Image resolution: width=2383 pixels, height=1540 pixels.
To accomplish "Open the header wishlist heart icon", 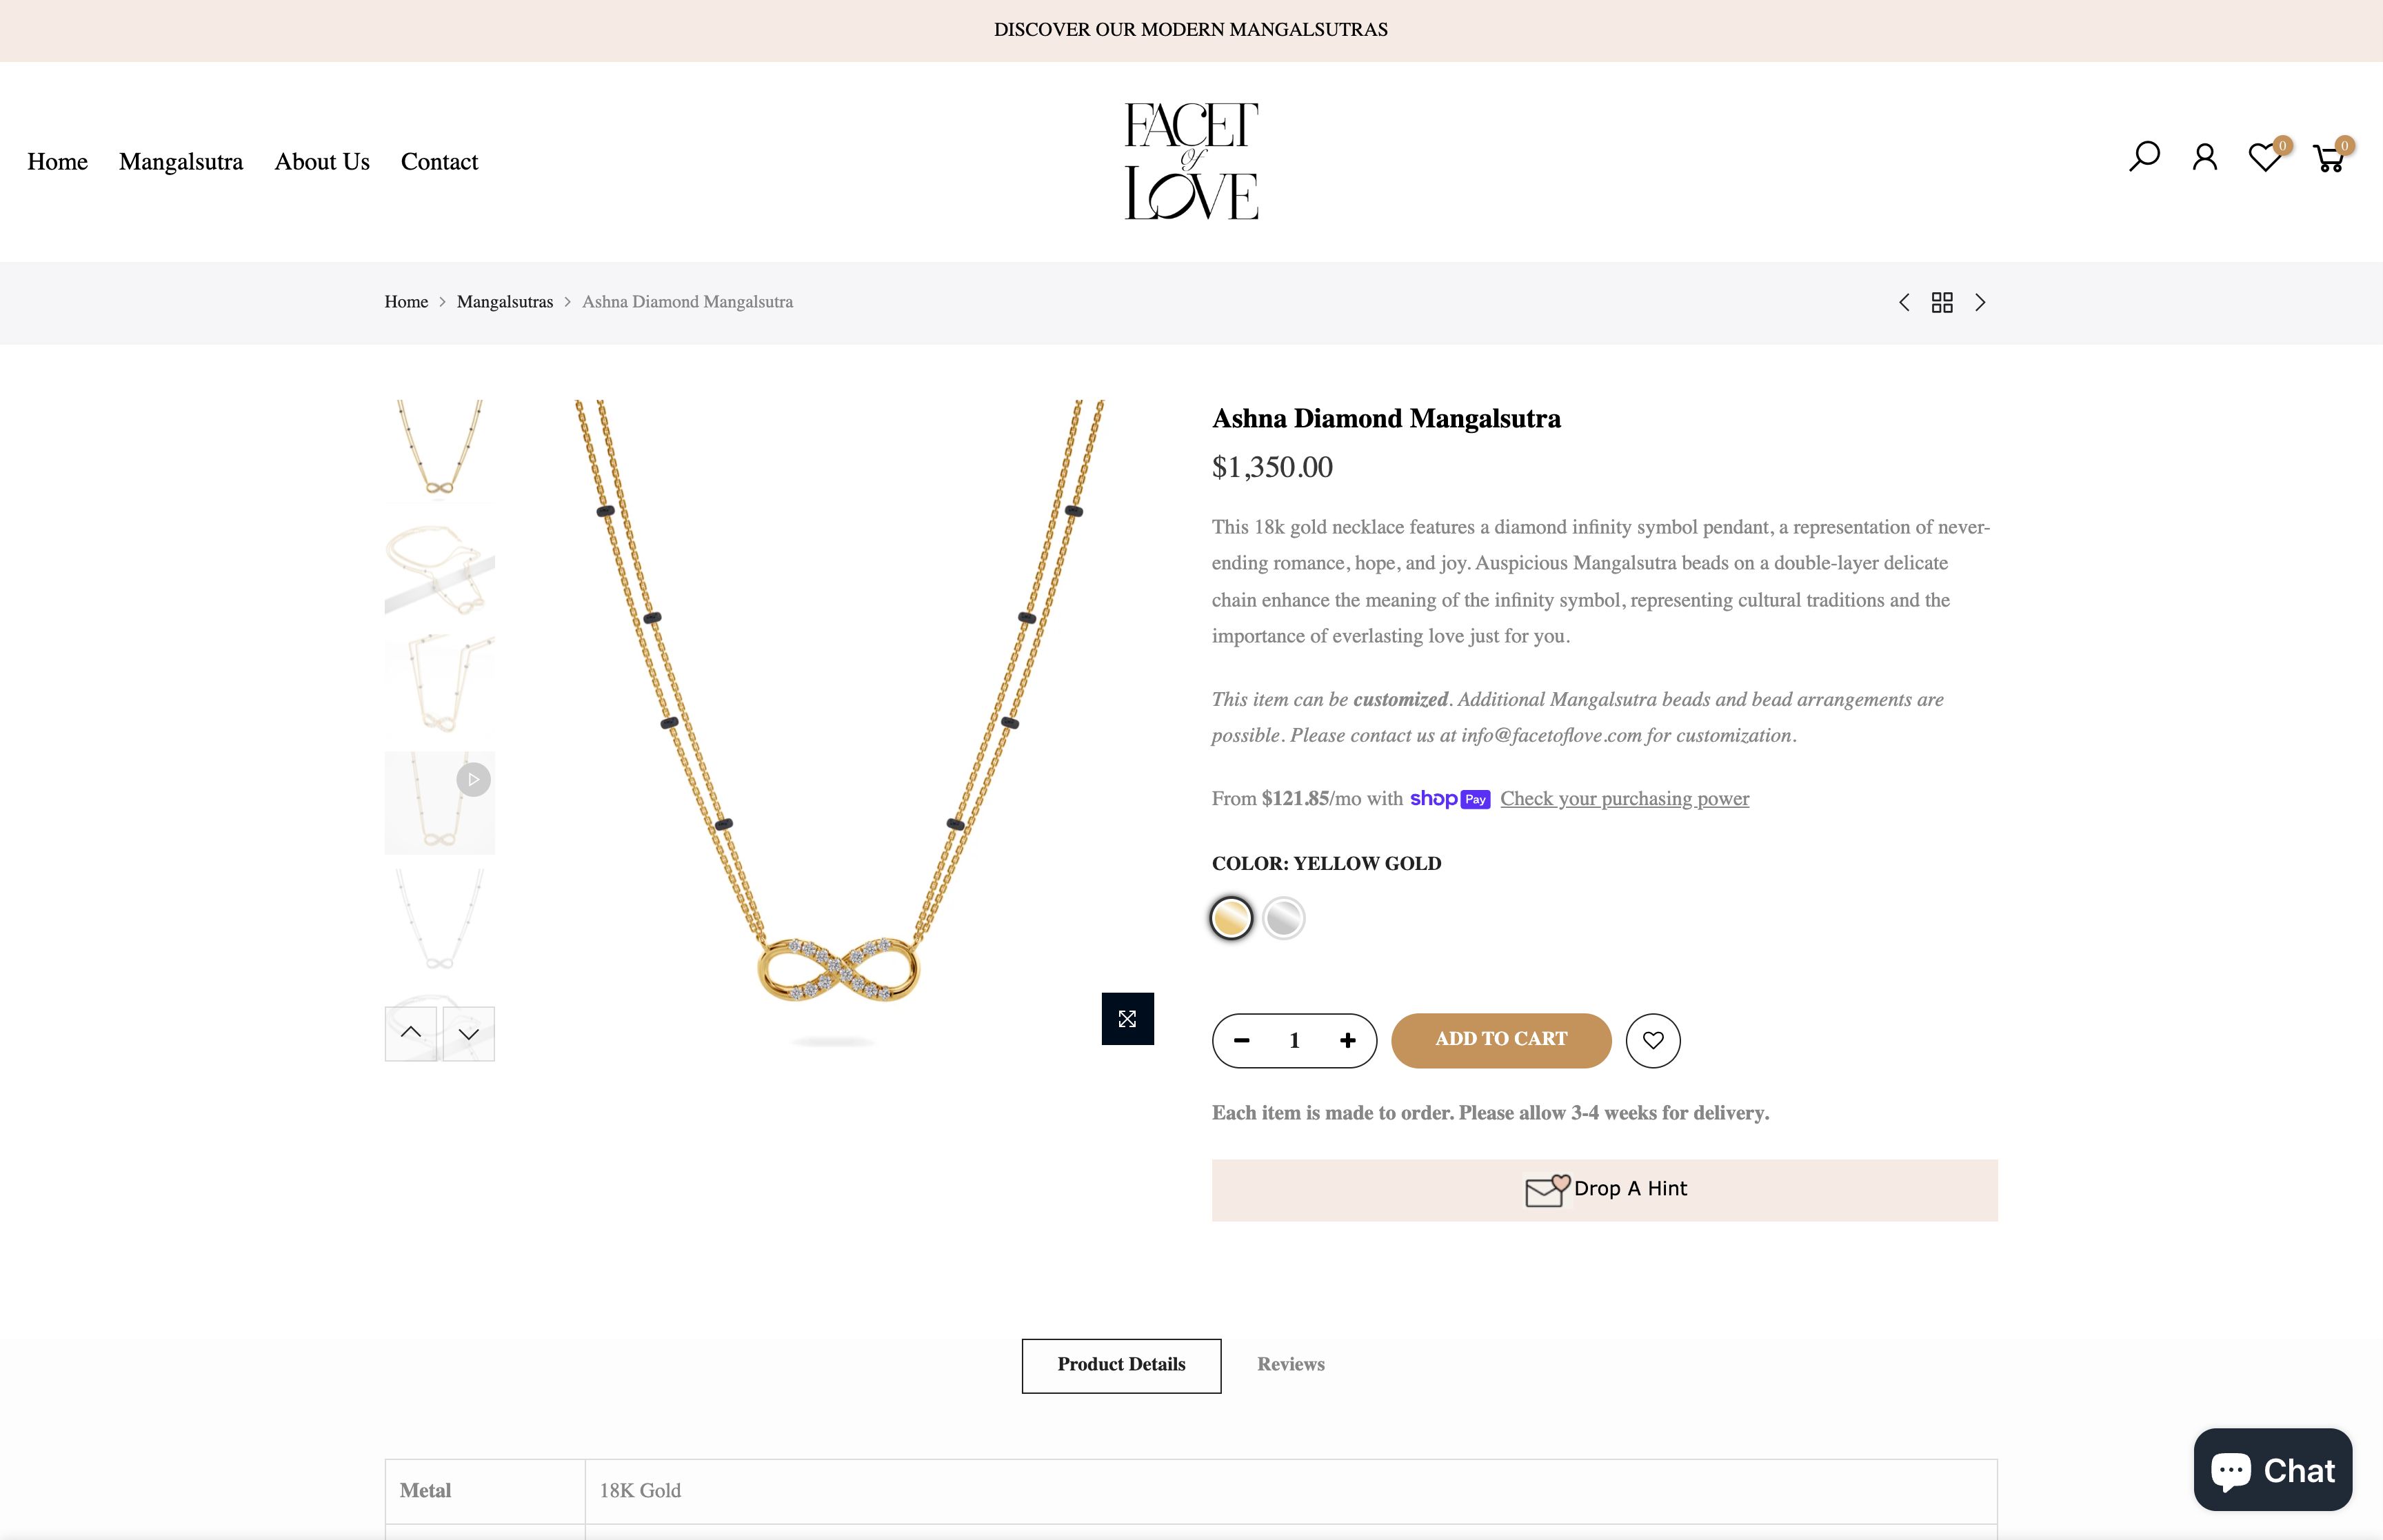I will point(2264,158).
